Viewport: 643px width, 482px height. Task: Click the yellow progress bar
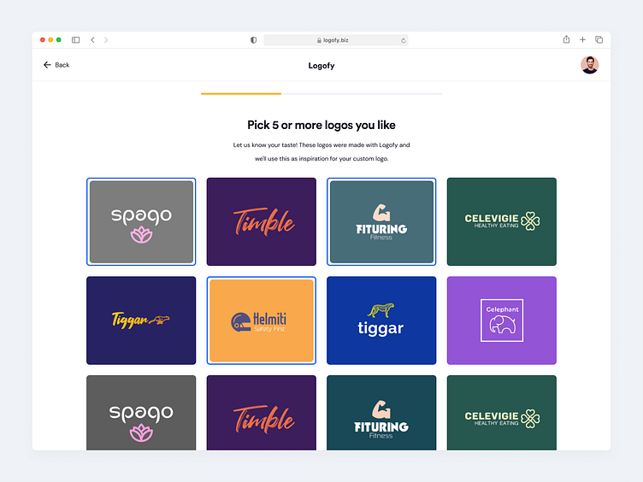241,94
